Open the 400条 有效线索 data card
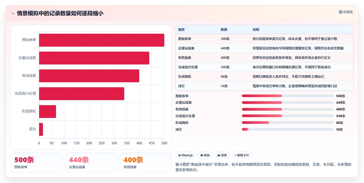 pyautogui.click(x=146, y=162)
